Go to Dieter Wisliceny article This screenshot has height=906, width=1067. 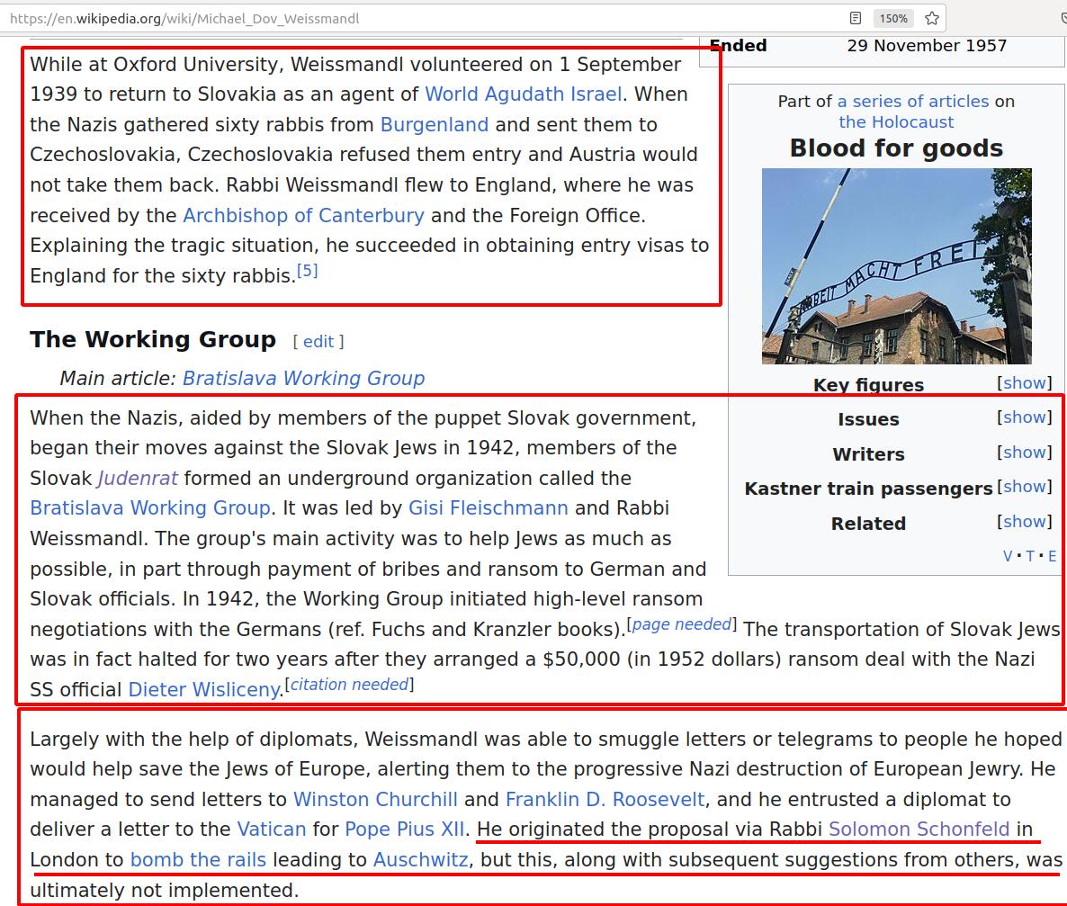[x=204, y=690]
